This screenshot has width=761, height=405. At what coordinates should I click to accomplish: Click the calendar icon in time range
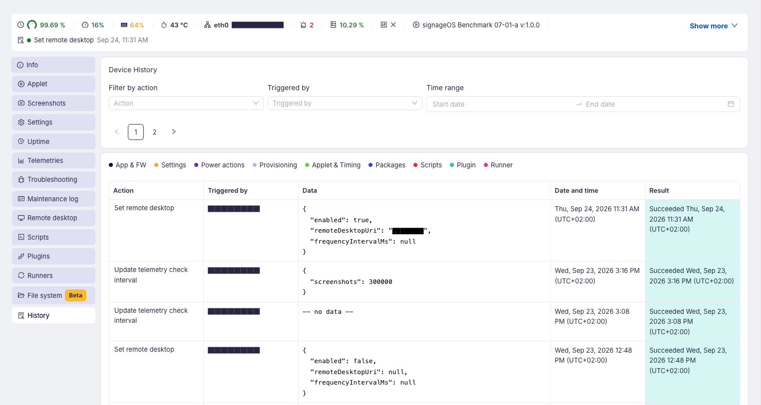tap(731, 104)
